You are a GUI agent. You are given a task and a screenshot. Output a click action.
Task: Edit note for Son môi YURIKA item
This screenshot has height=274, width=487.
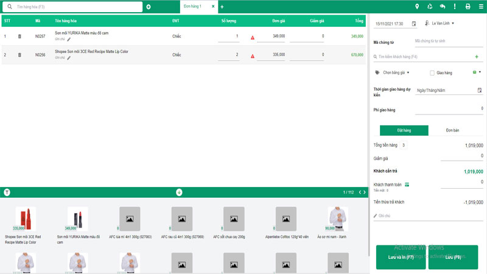[x=69, y=40]
